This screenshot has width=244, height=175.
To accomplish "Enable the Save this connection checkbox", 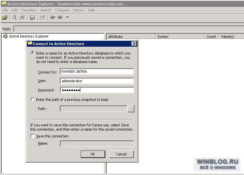I will (x=32, y=136).
